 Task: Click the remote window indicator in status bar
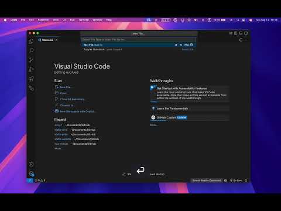click(x=30, y=181)
